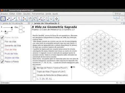Click the Redo button in the toolbar

point(122,18)
